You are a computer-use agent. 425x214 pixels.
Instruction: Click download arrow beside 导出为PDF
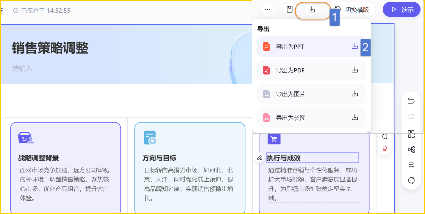355,70
